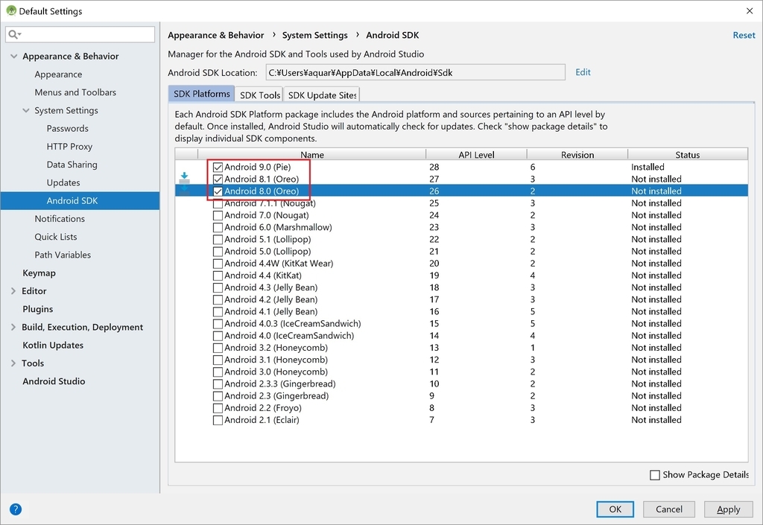Sort by API Level column header
Image resolution: width=763 pixels, height=525 pixels.
click(476, 155)
